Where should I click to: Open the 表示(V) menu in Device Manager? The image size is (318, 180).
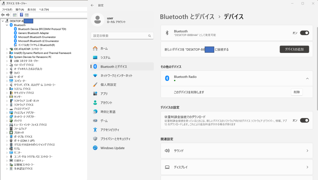pyautogui.click(x=32, y=10)
